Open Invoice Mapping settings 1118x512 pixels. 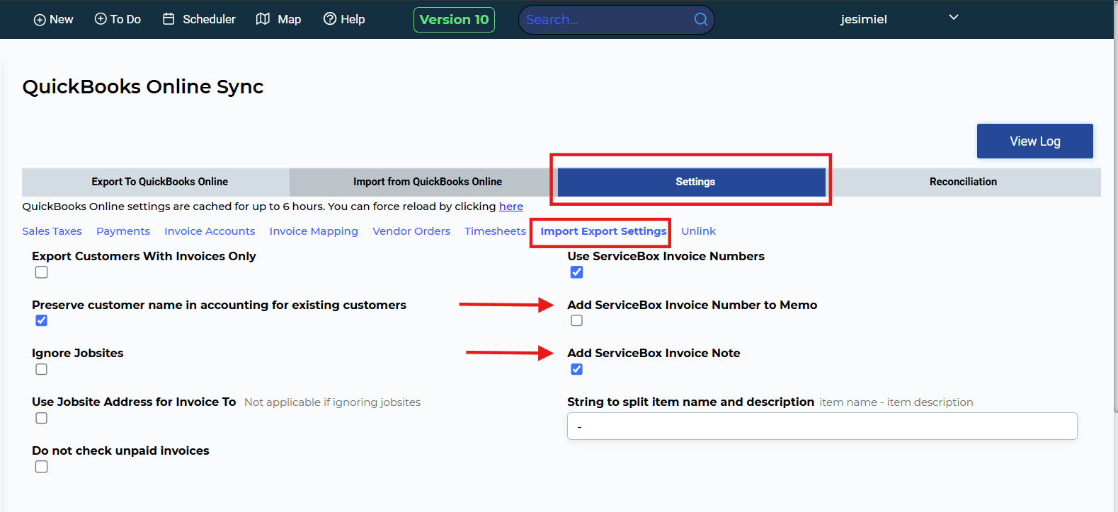(314, 231)
